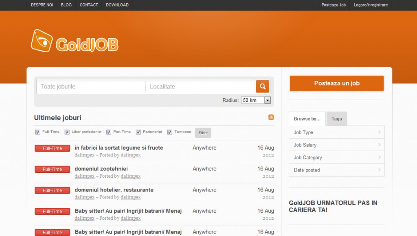Image resolution: width=417 pixels, height=236 pixels.
Task: Click the orange search magnifier button
Action: tap(262, 86)
